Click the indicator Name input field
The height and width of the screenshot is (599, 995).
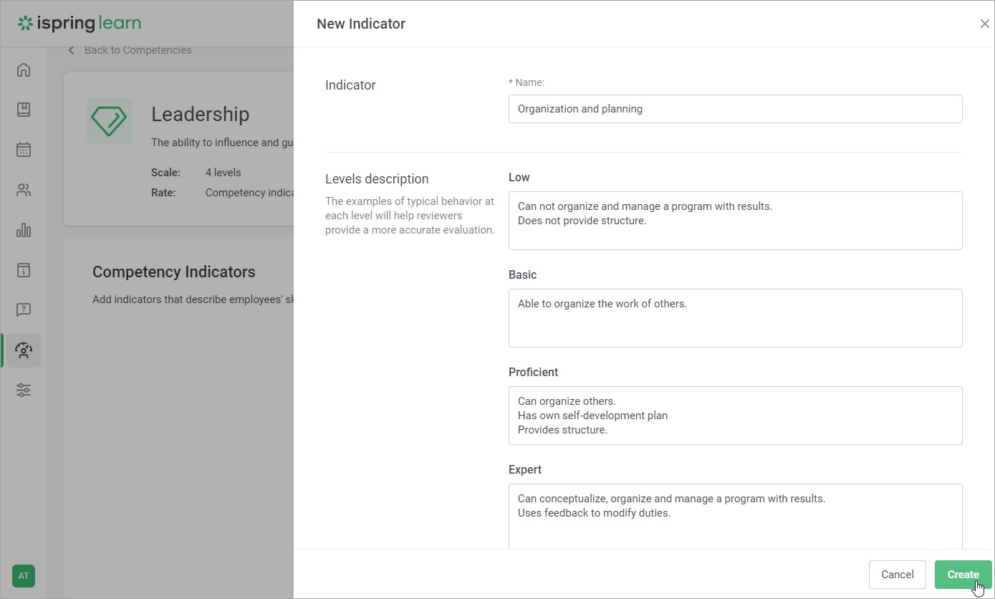coord(735,109)
